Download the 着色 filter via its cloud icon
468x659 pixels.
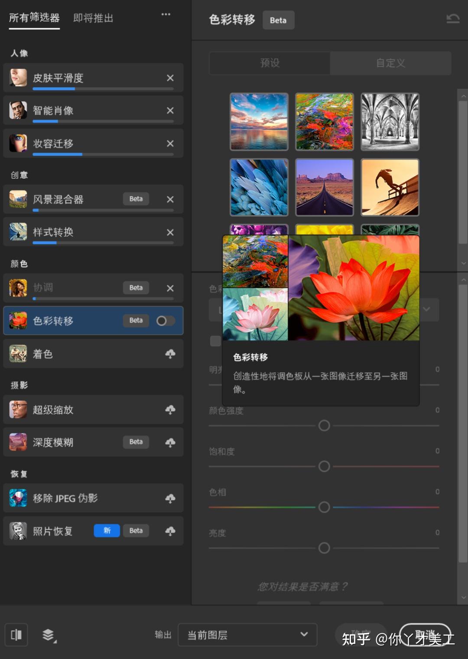pyautogui.click(x=170, y=354)
